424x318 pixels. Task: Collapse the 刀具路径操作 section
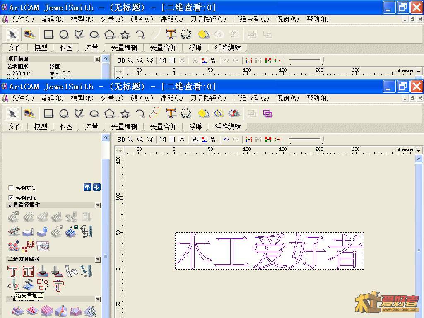[98, 205]
